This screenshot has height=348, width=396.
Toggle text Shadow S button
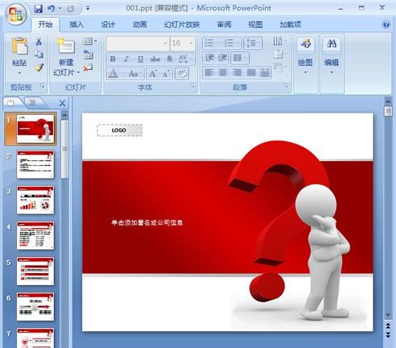170,59
